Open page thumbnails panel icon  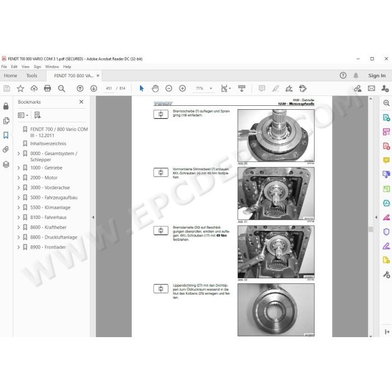coord(6,121)
